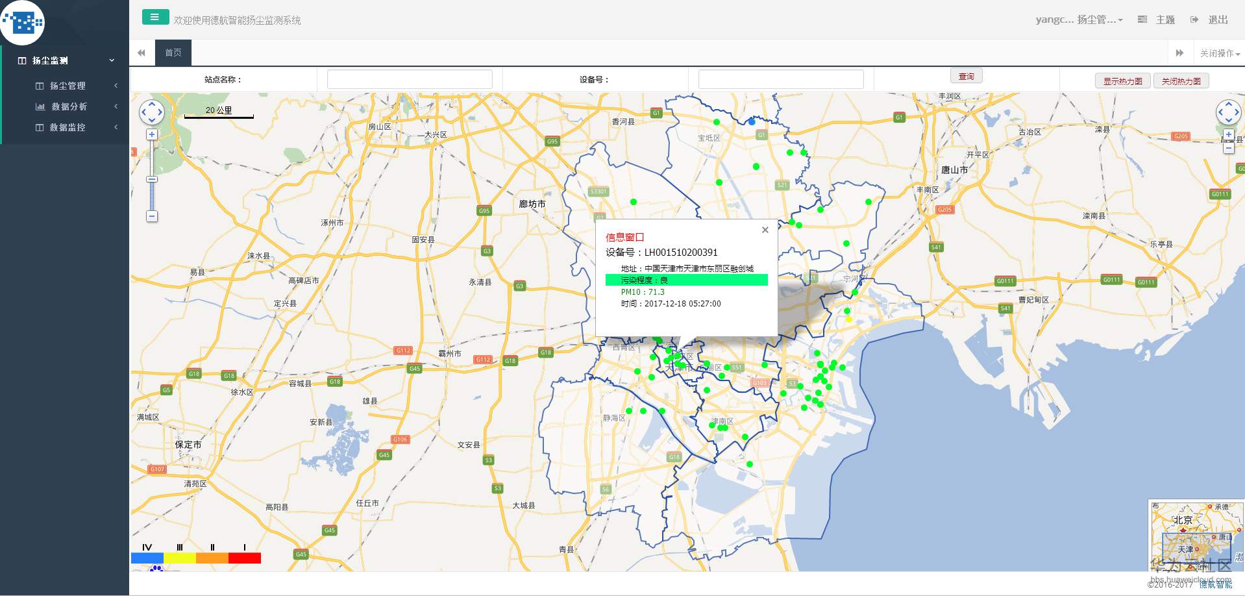Click the 设备号：LH001510200391 text in popup
Viewport: 1245px width, 596px height.
[x=662, y=253]
